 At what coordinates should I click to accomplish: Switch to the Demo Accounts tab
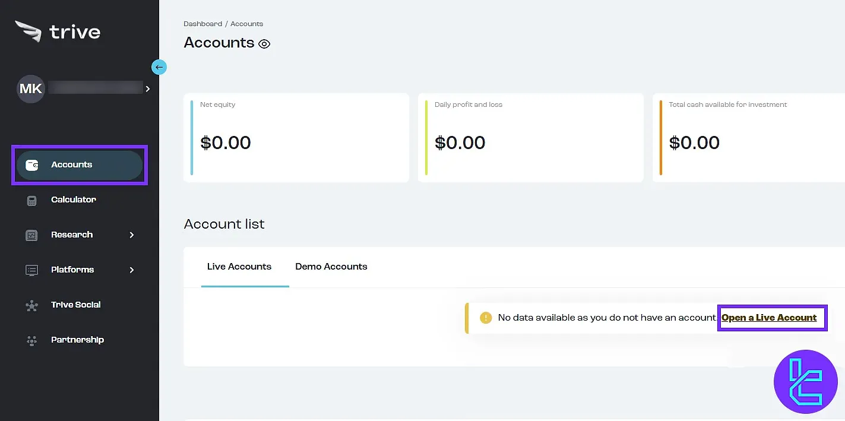[x=331, y=267]
